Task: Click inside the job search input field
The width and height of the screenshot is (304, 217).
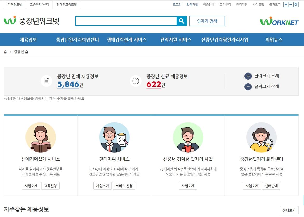Action: [x=125, y=21]
